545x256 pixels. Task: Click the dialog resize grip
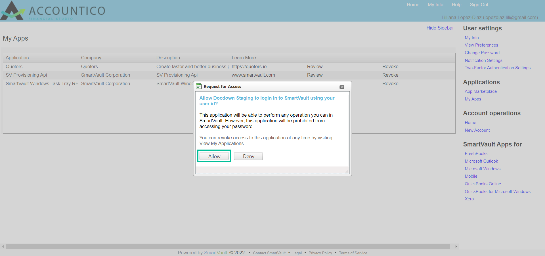pyautogui.click(x=346, y=171)
